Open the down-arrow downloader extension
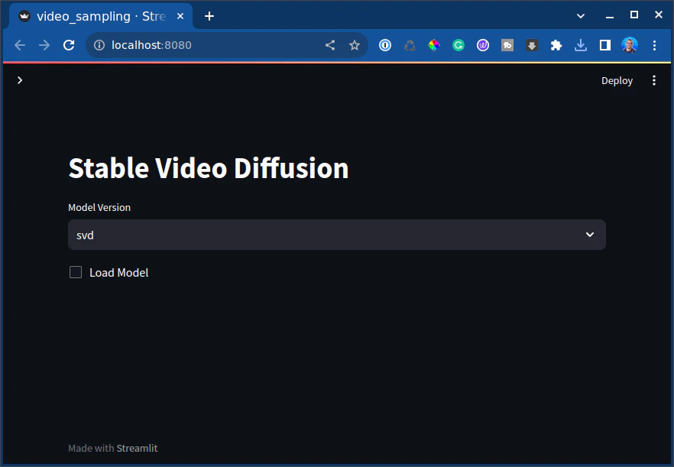This screenshot has width=674, height=467. coord(532,45)
